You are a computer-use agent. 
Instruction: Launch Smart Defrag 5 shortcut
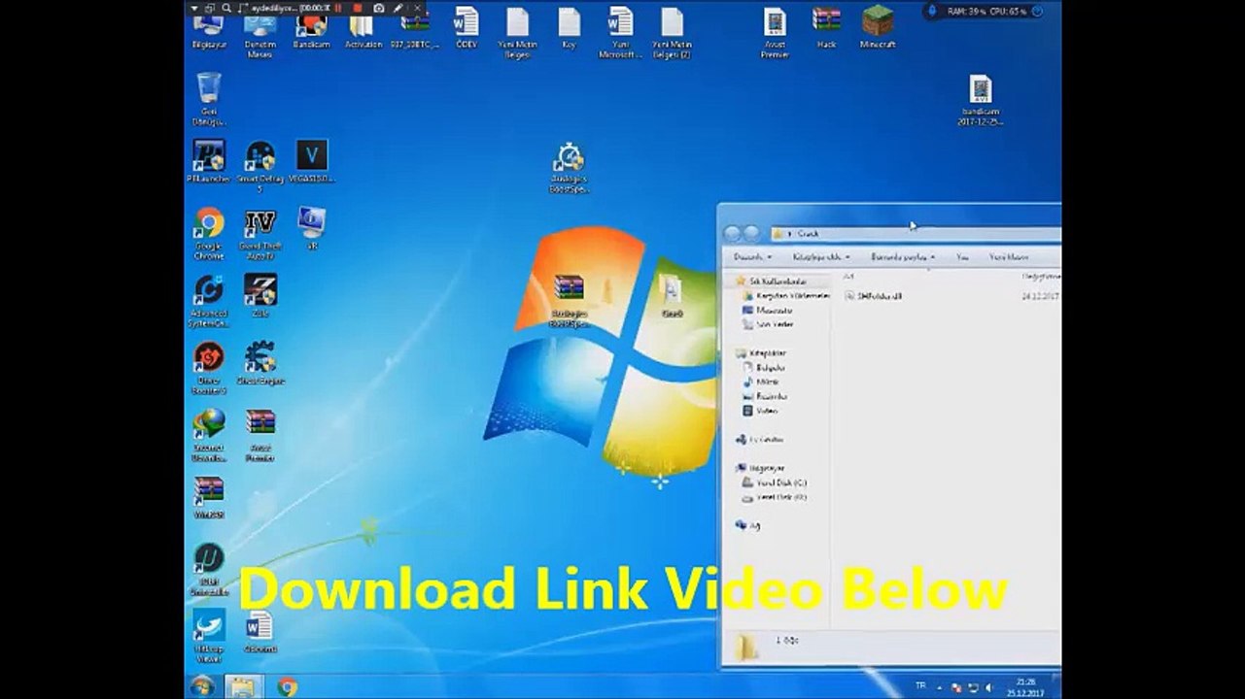(259, 166)
